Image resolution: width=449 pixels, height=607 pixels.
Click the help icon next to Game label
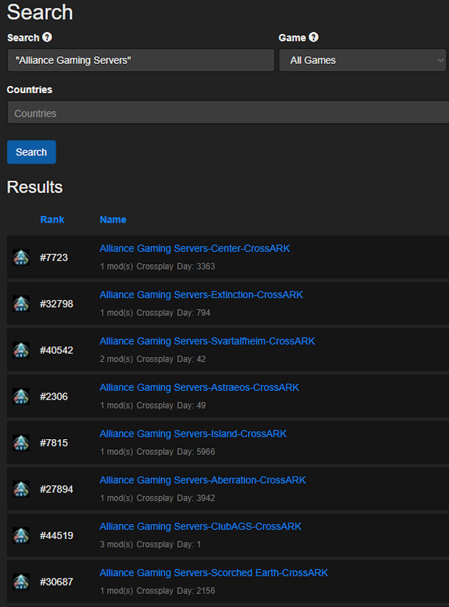314,37
